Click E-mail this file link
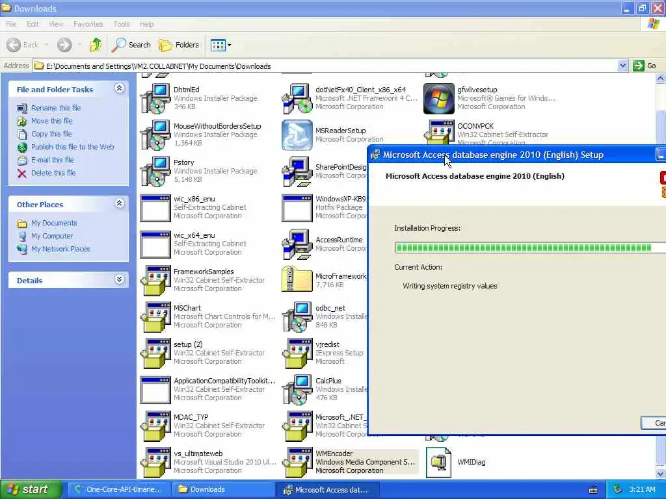The width and height of the screenshot is (666, 499). (x=52, y=160)
